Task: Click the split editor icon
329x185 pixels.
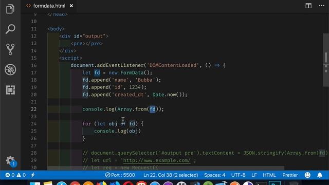Action: click(308, 6)
